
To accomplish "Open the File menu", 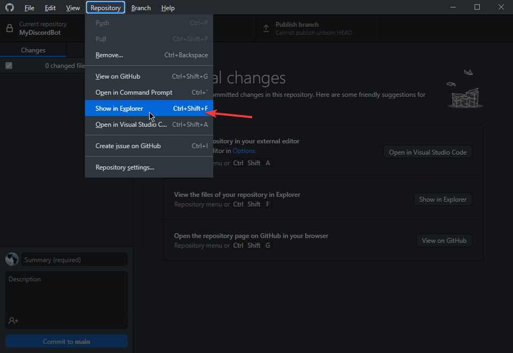I will (29, 8).
